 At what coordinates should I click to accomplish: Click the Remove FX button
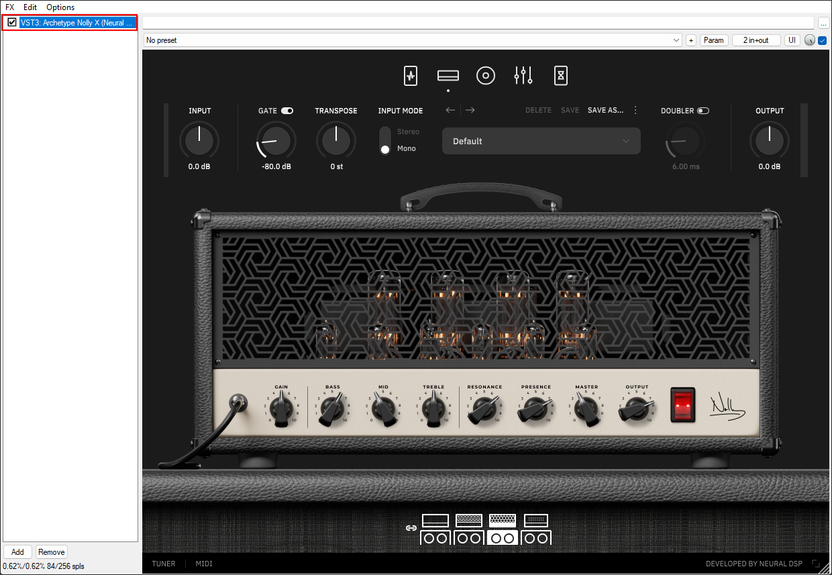pyautogui.click(x=52, y=552)
